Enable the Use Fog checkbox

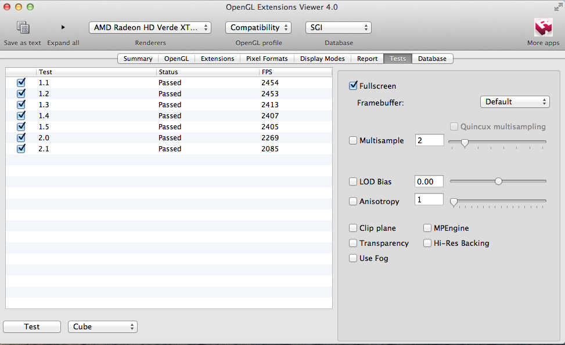pyautogui.click(x=353, y=258)
